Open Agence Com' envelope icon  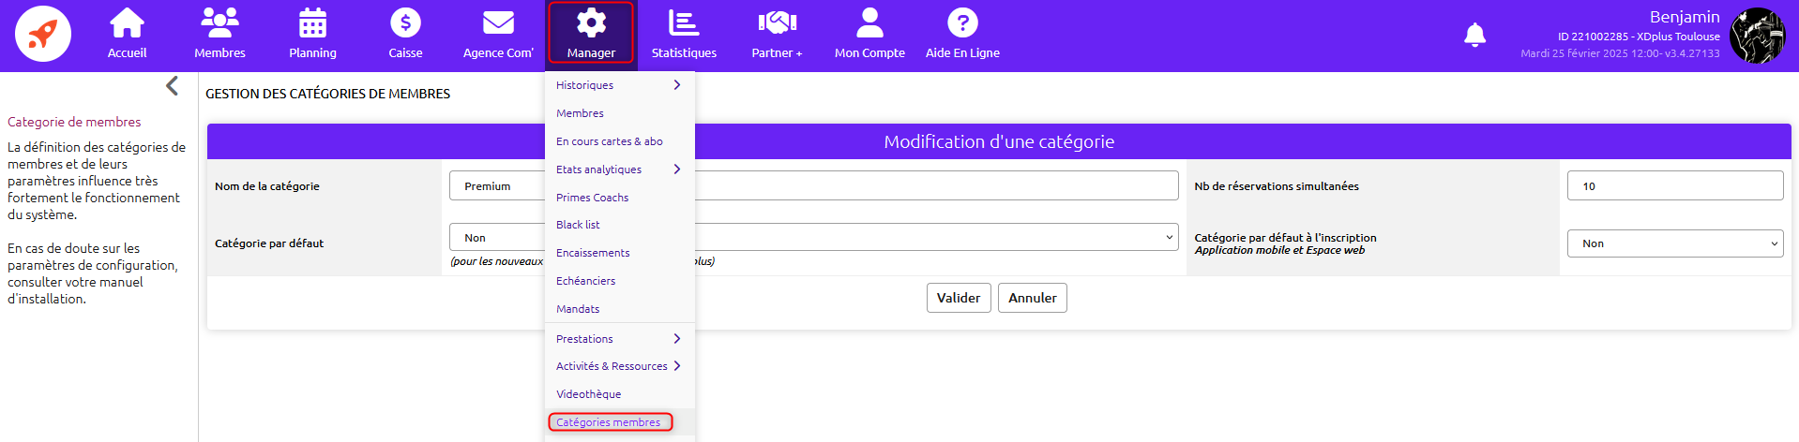[497, 23]
